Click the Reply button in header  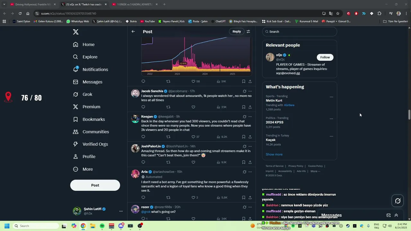point(237,31)
